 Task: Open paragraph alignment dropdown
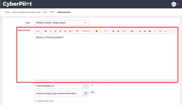pos(71,31)
